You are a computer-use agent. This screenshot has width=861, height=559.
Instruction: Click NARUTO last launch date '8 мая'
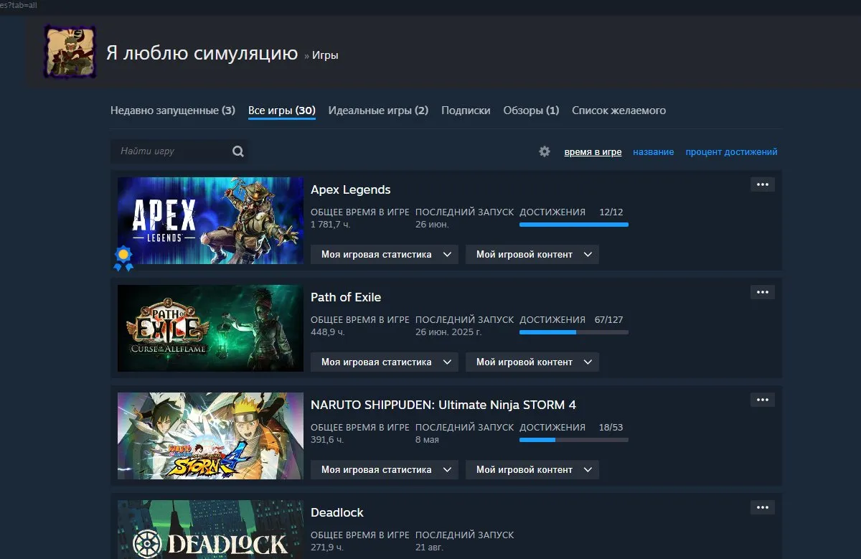pyautogui.click(x=428, y=440)
